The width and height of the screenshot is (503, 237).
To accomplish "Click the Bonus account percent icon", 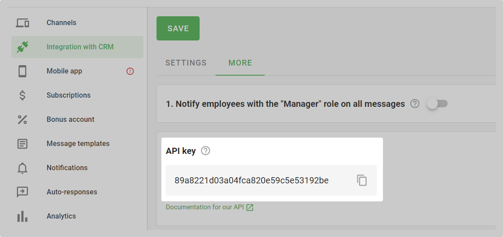I will pyautogui.click(x=22, y=120).
